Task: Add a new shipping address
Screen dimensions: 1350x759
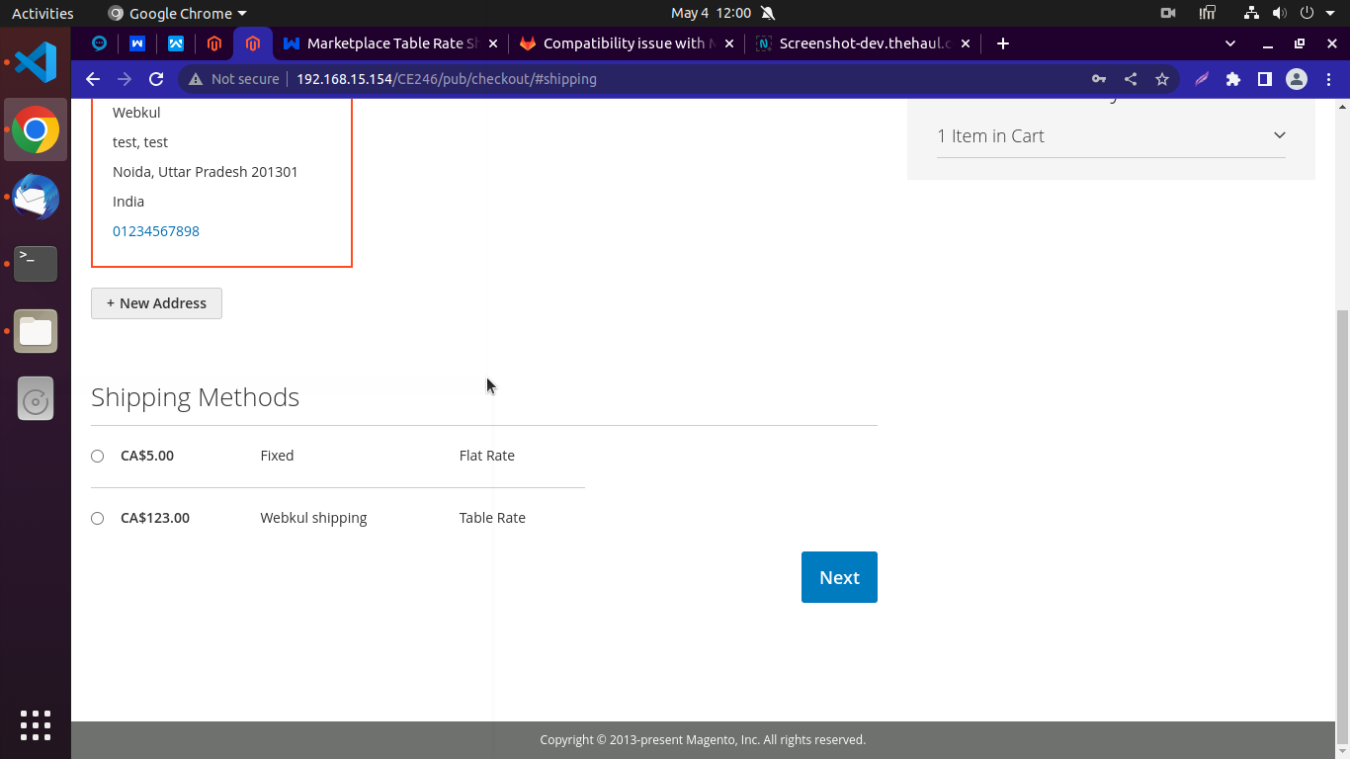Action: click(x=156, y=303)
